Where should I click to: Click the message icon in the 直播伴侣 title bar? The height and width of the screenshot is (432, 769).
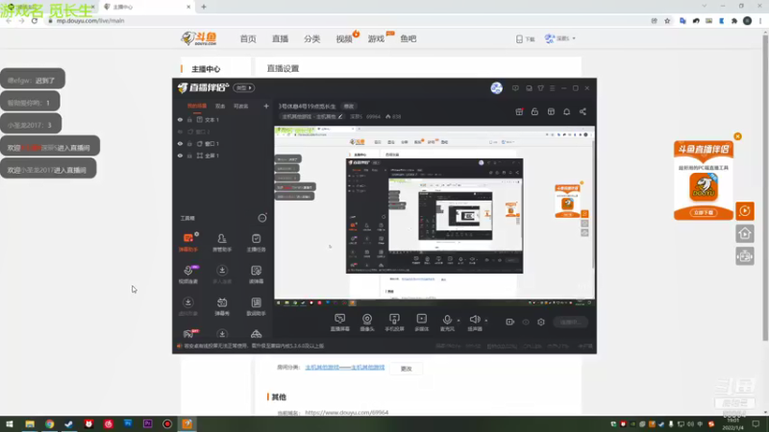point(515,88)
